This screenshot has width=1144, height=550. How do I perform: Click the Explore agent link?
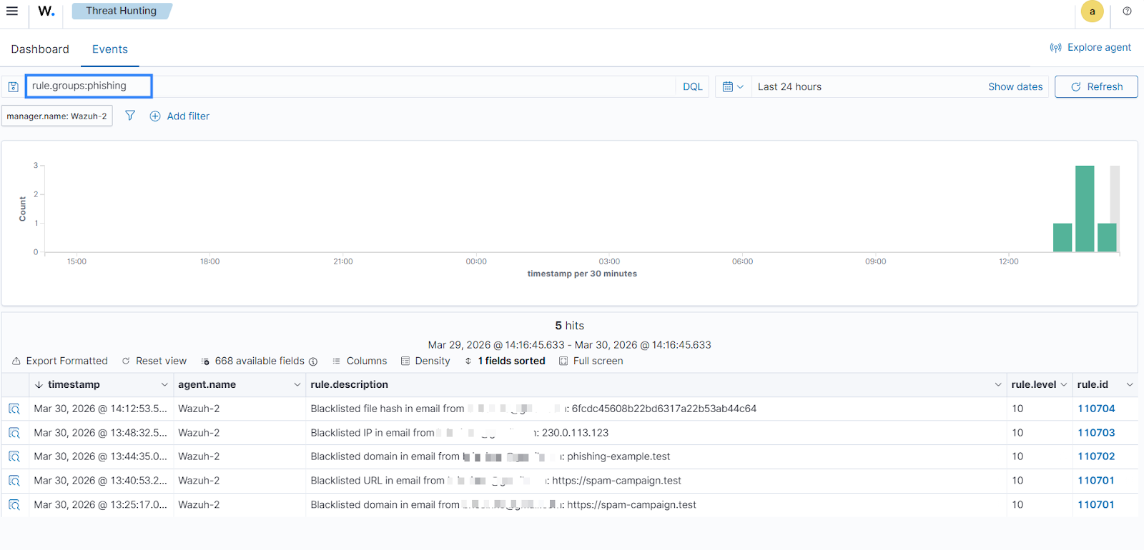(x=1090, y=47)
